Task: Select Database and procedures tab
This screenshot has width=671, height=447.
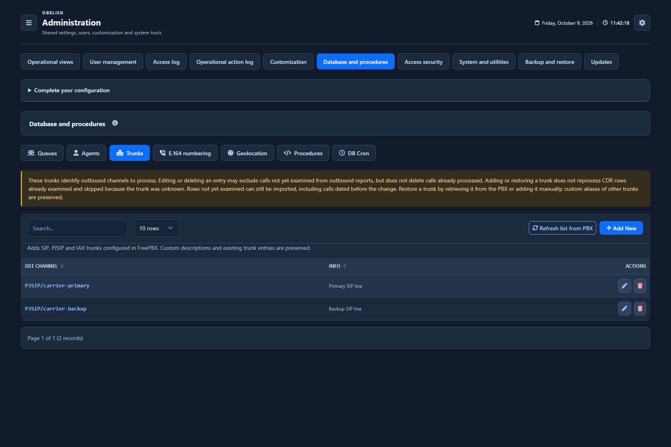Action: [x=355, y=61]
